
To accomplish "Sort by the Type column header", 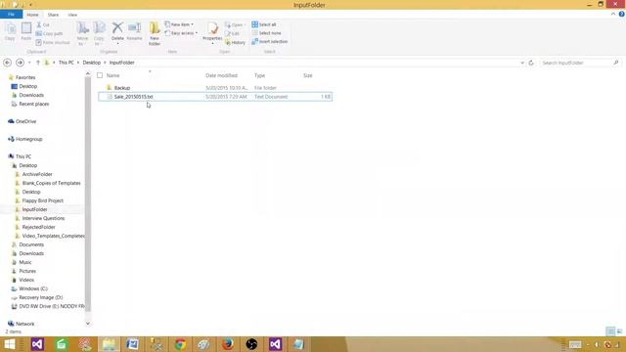I will tap(259, 75).
